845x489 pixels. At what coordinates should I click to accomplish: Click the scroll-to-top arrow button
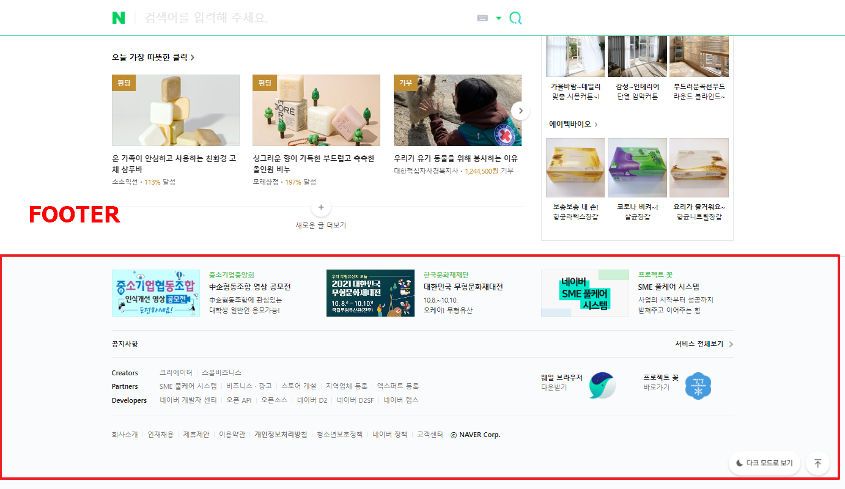[x=817, y=463]
